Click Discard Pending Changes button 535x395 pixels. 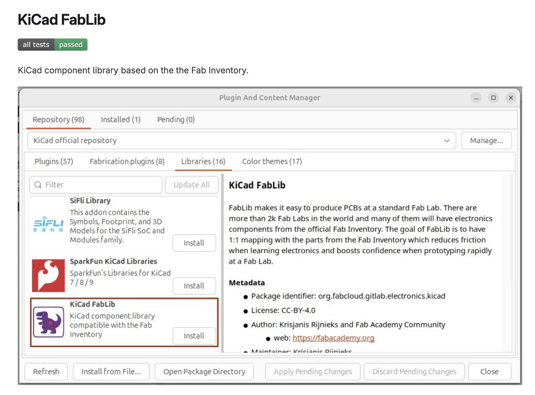click(x=414, y=372)
